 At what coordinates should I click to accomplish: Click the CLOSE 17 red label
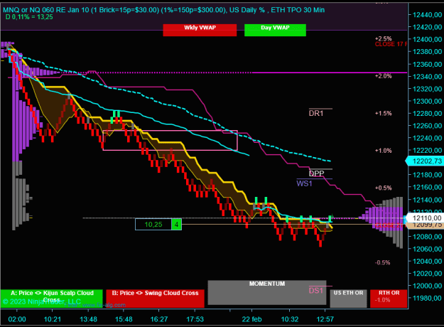pos(391,44)
